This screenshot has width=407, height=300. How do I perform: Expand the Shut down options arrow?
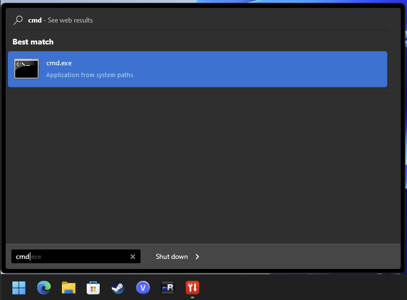click(197, 257)
